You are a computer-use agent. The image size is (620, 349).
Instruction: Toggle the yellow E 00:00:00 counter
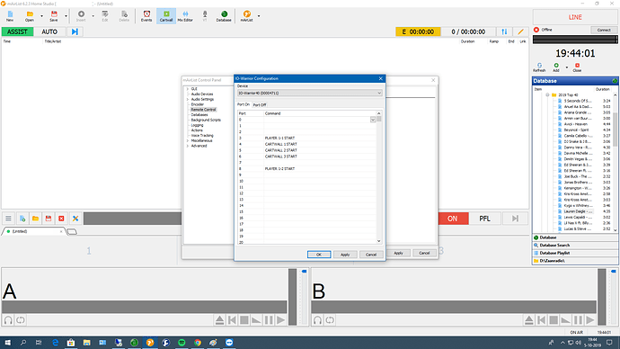click(418, 31)
